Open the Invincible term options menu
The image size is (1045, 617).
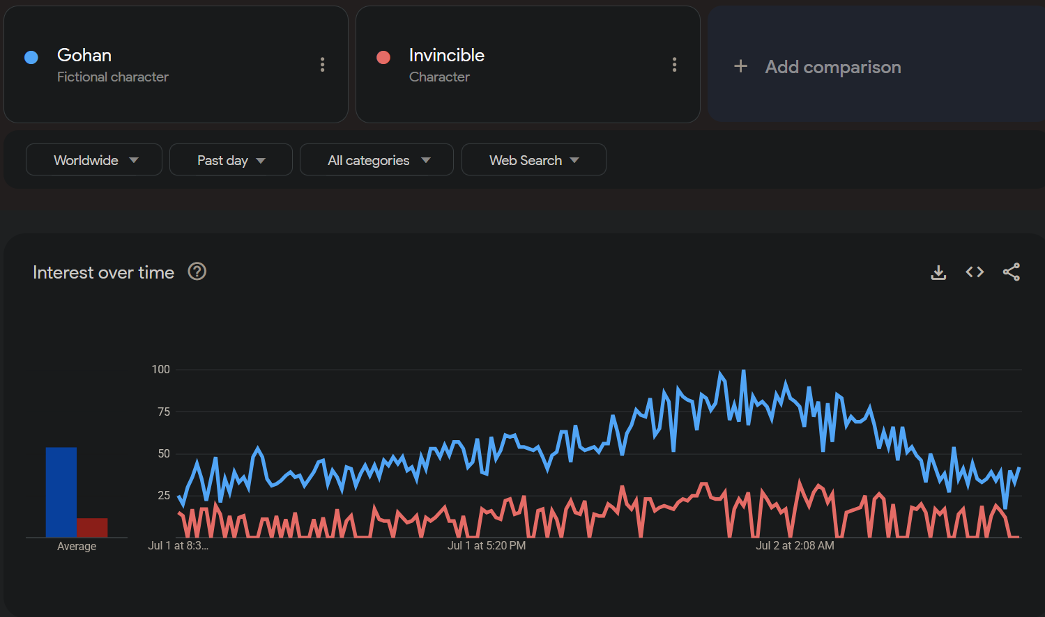click(x=674, y=65)
